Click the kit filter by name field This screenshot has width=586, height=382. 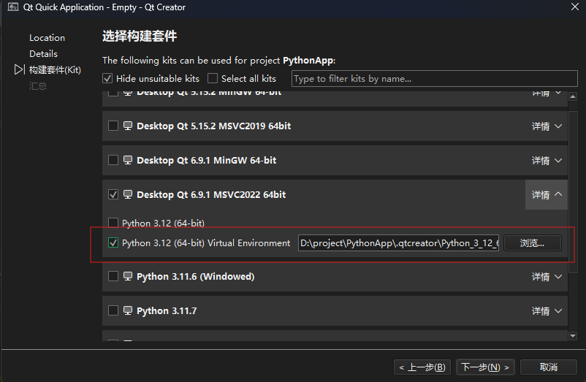coord(434,78)
